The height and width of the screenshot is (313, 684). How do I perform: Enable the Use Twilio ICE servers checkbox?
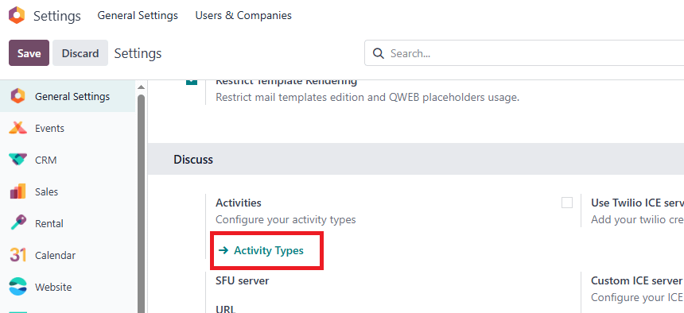tap(566, 203)
